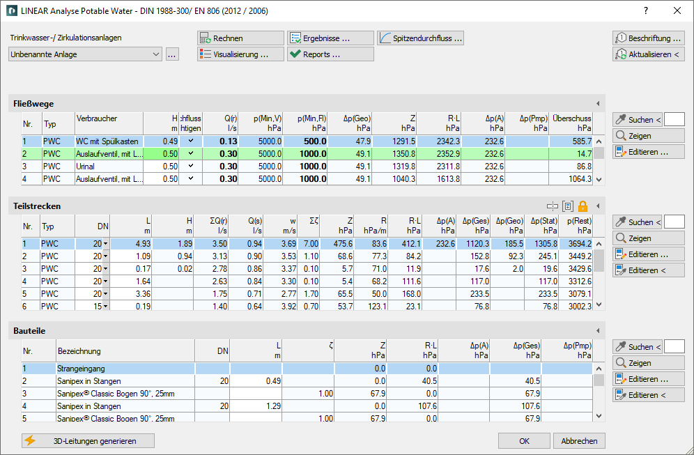Open DN dropdown for Teilstrecke row 2
The width and height of the screenshot is (694, 455).
coord(105,256)
